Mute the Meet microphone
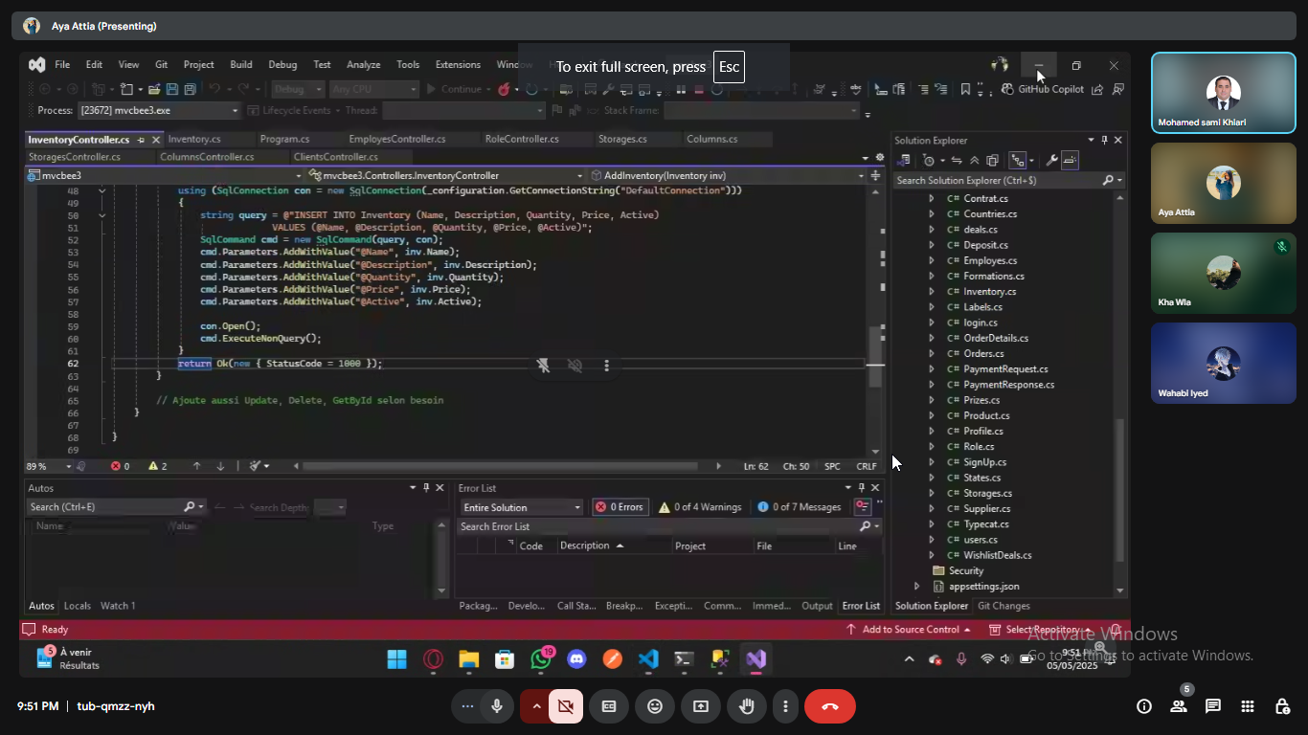 [497, 706]
